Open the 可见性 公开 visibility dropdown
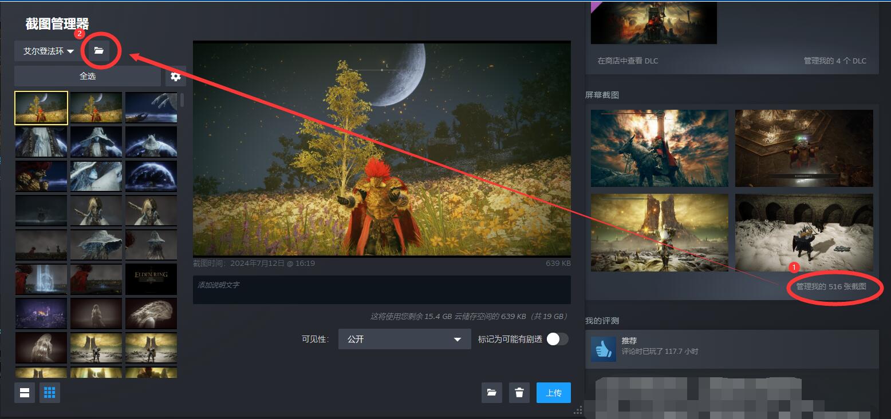This screenshot has height=419, width=891. coord(404,339)
